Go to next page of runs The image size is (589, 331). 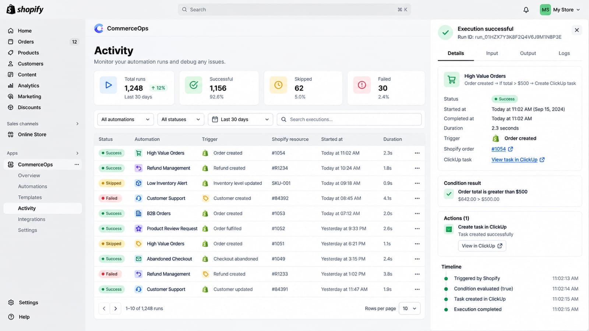pos(116,309)
